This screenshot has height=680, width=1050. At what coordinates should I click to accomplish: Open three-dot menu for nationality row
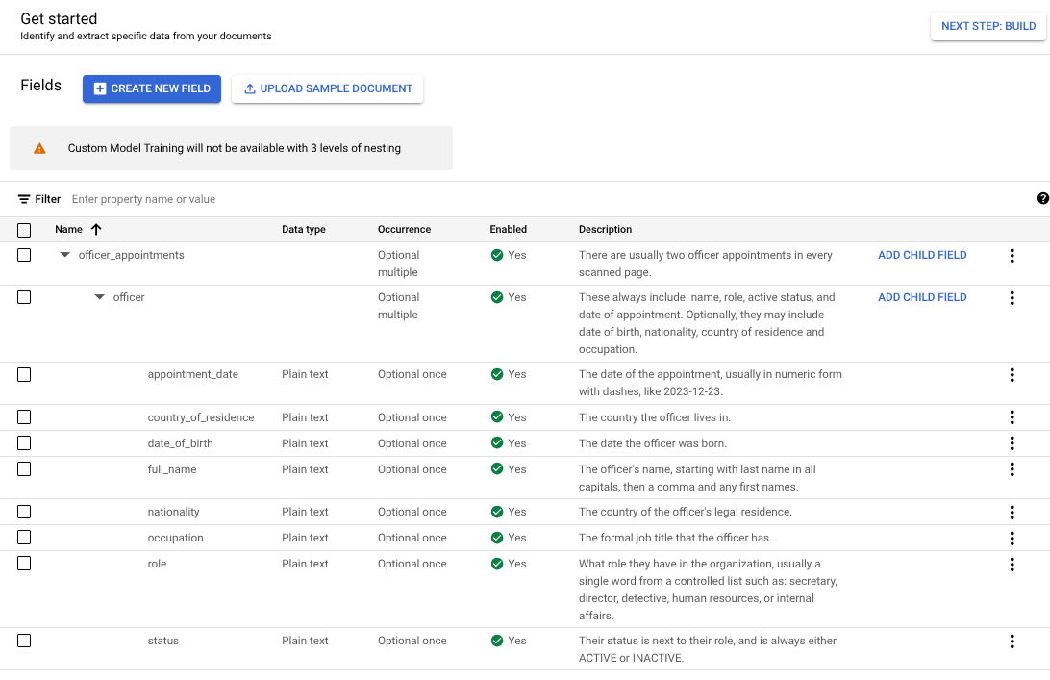click(x=1012, y=513)
